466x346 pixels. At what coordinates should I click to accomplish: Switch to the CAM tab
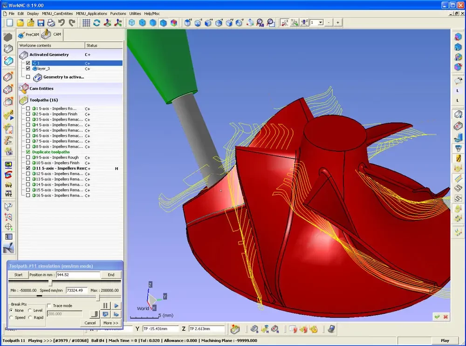(52, 35)
